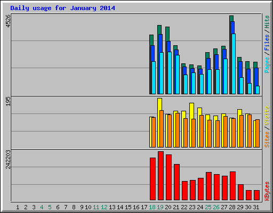The width and height of the screenshot is (273, 213).
Task: Click the red KBytes bar for day 22
Action: tap(184, 191)
